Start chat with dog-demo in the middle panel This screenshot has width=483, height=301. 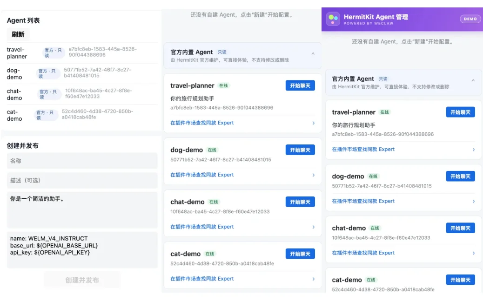point(300,150)
